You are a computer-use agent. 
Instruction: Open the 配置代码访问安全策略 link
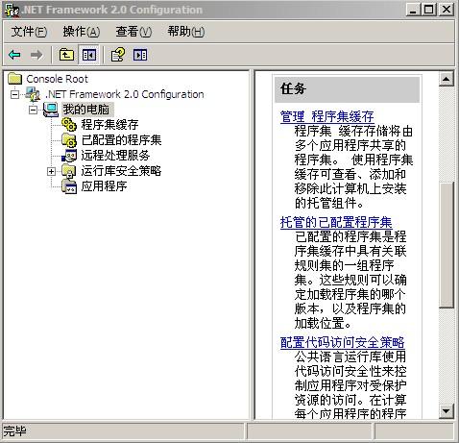pos(343,342)
